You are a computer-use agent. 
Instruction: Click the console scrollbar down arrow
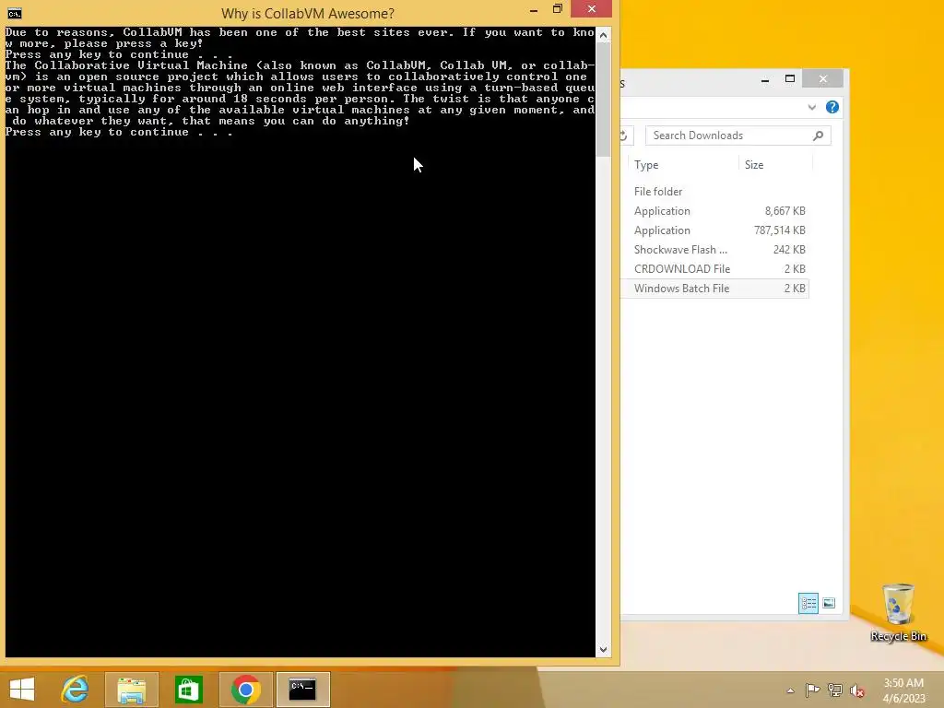(x=603, y=650)
